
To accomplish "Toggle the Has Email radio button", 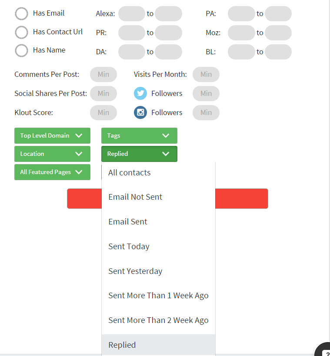I will [x=21, y=13].
